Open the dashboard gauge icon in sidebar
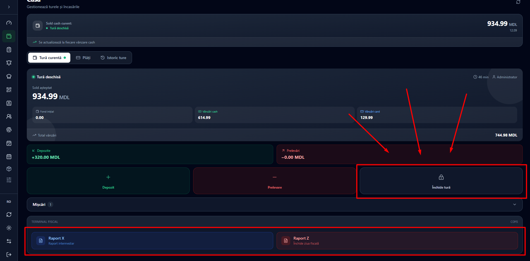 click(9, 23)
